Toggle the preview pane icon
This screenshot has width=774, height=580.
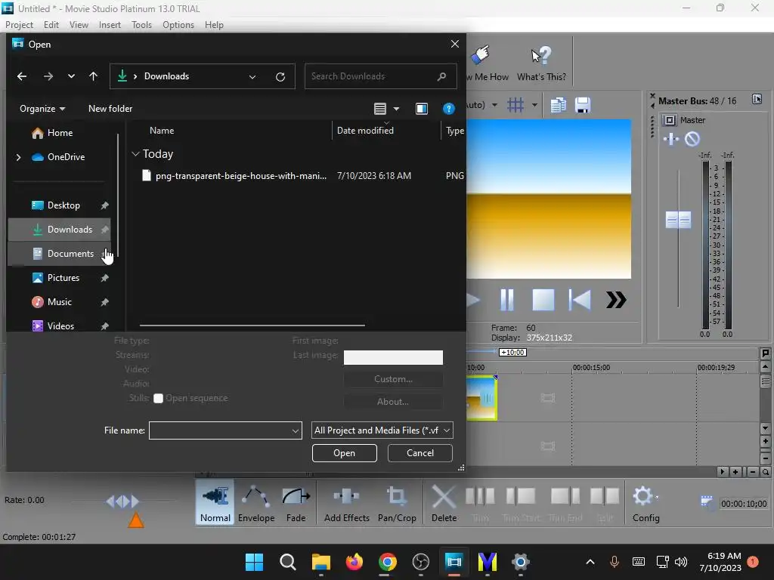(422, 109)
